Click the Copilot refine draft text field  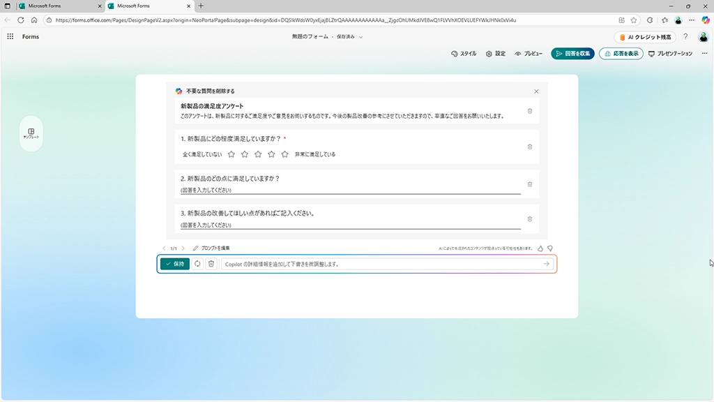coord(380,264)
